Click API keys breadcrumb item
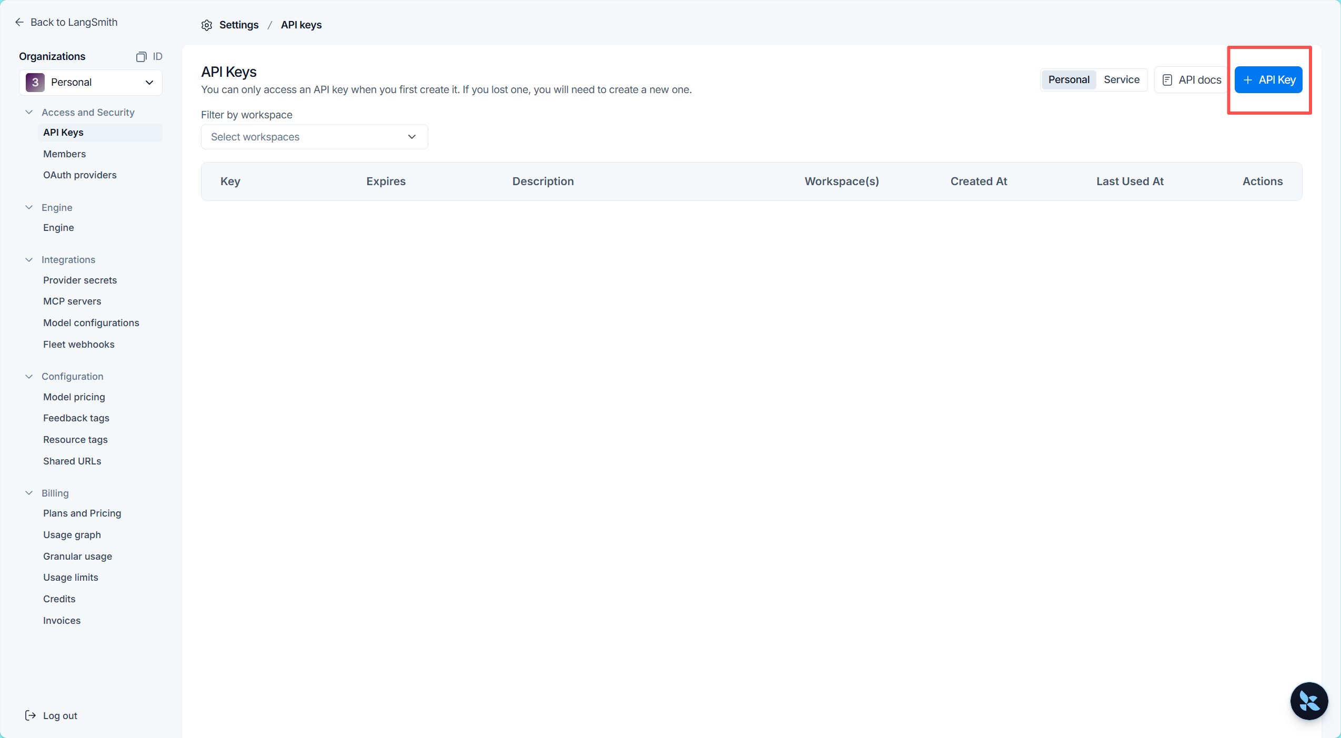 click(x=301, y=25)
